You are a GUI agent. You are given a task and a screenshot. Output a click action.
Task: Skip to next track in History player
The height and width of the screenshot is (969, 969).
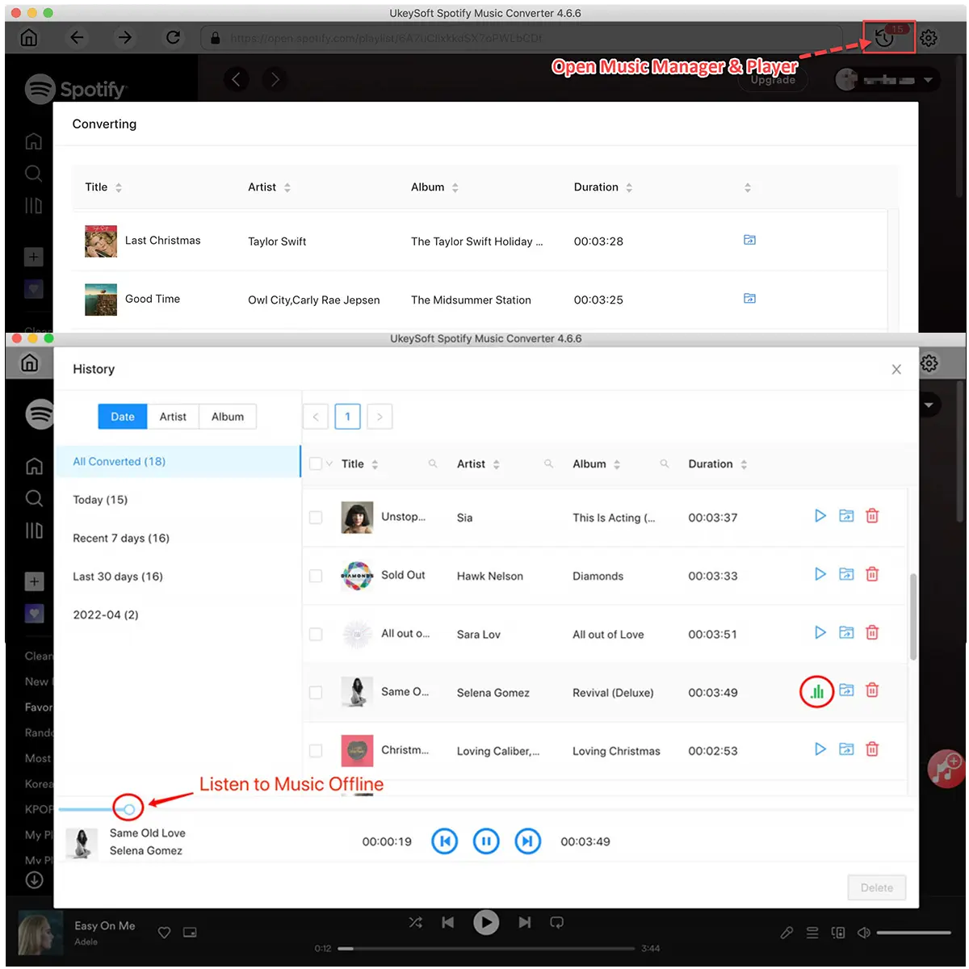click(x=527, y=841)
